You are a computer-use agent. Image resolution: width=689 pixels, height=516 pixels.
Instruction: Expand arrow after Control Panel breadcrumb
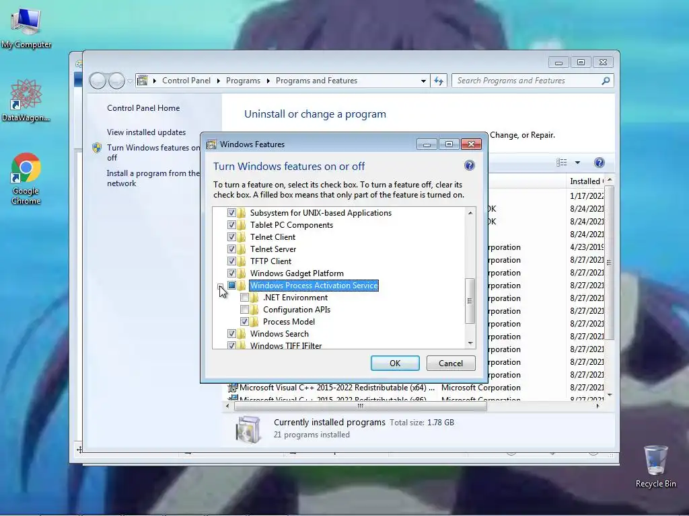[x=219, y=81]
